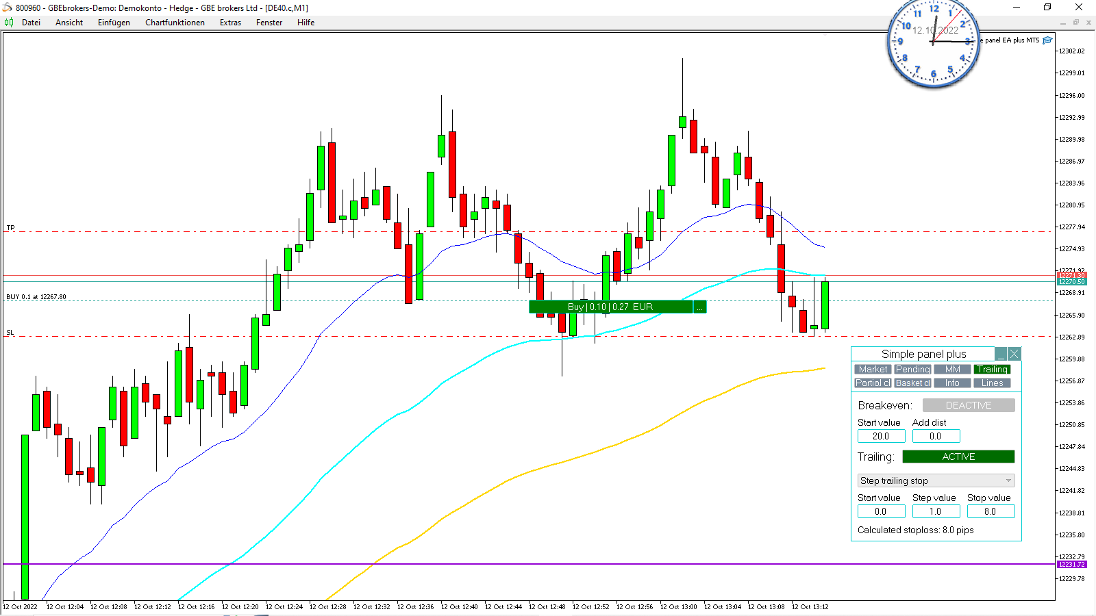Click the Trailing Start value field 0.0
Screen dimensions: 1096x616
881,511
